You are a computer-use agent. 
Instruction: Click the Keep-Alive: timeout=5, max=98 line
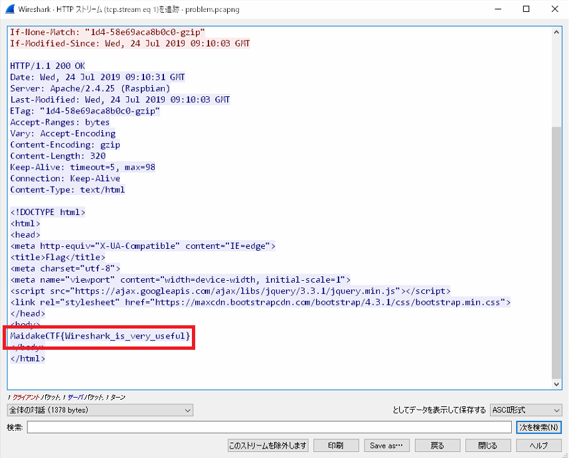pos(83,167)
